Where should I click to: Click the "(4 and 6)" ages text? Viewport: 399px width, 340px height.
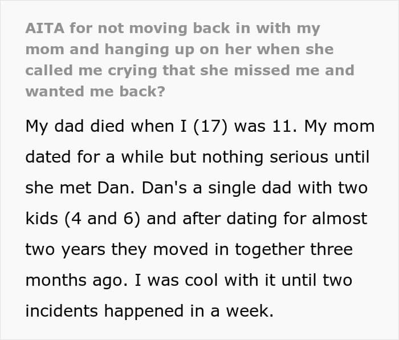coord(102,218)
